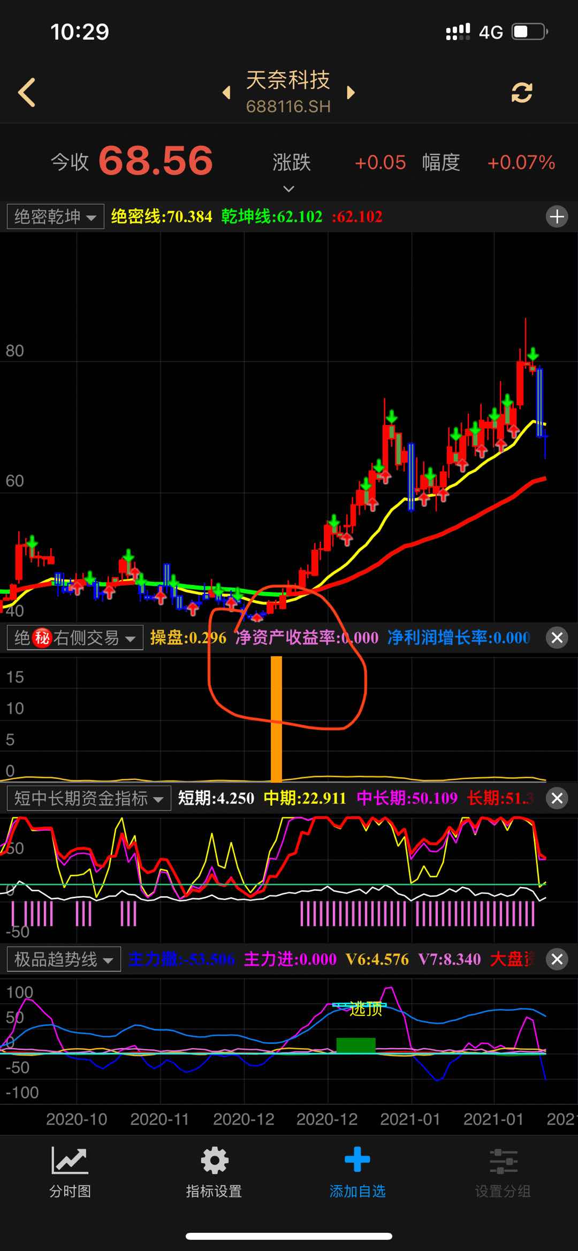This screenshot has width=578, height=1251.
Task: Switch to next stock with right triangle
Action: (x=351, y=93)
